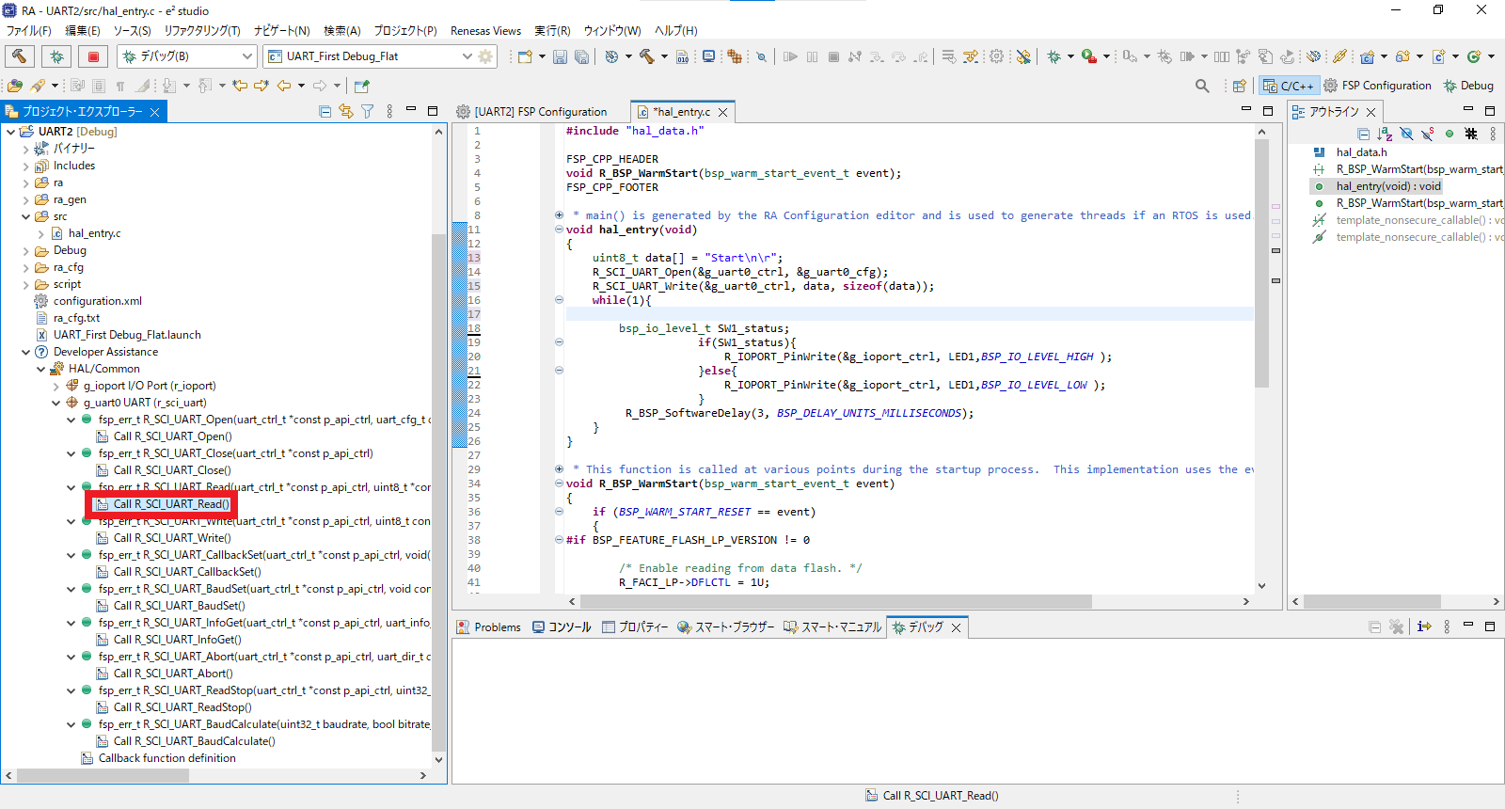Open the UART_First Debug_Flat configuration dropdown
The image size is (1505, 809).
click(x=368, y=56)
